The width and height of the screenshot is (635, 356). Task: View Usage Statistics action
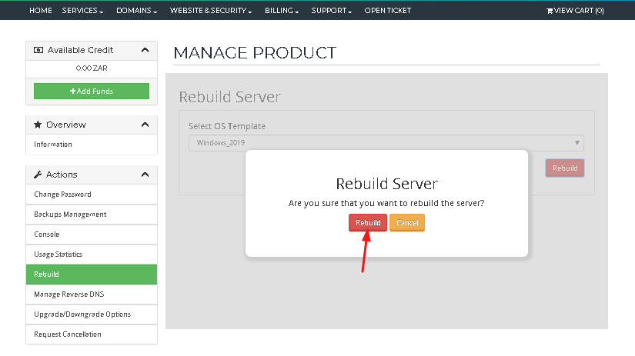click(x=92, y=254)
